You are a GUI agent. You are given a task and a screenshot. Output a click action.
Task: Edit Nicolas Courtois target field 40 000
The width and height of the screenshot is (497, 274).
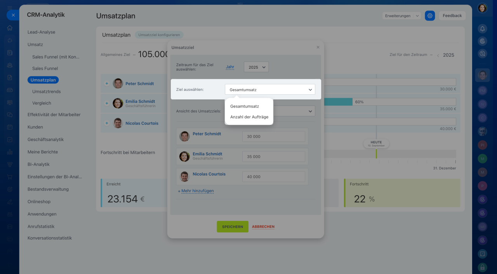tap(274, 177)
